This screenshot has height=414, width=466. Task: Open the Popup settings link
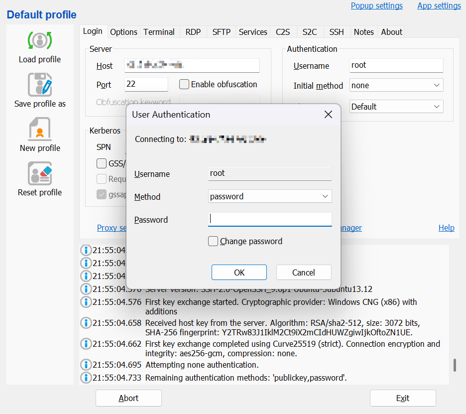[x=377, y=5]
